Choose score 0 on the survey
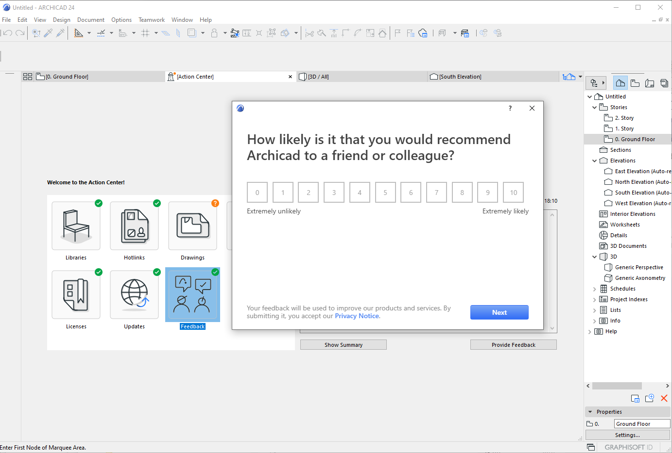Screen dimensions: 672x453 coord(257,193)
